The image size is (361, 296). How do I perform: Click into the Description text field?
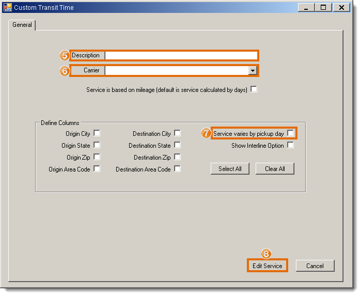pos(181,55)
